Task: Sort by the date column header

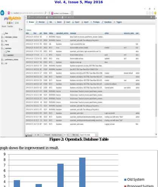Action: tap(27, 33)
